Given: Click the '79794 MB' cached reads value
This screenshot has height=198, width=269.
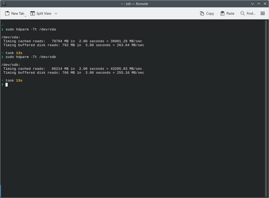Looking at the screenshot, I should click(x=60, y=41).
